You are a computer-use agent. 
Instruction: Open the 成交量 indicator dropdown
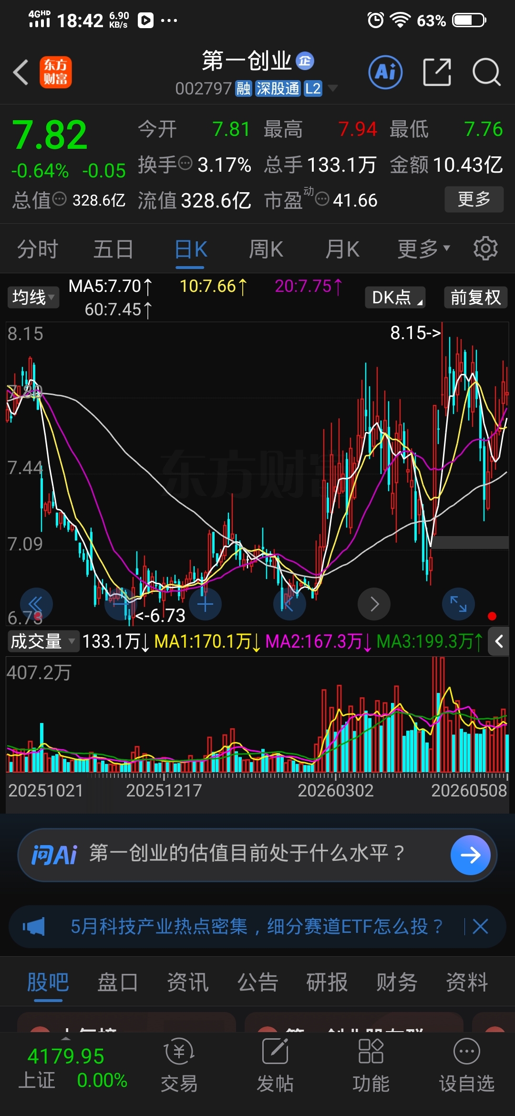click(43, 641)
